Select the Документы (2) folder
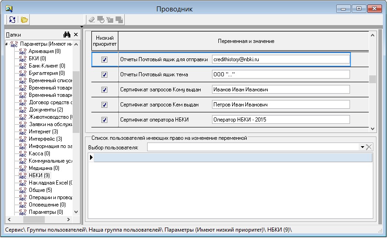The width and height of the screenshot is (387, 238). tap(46, 110)
